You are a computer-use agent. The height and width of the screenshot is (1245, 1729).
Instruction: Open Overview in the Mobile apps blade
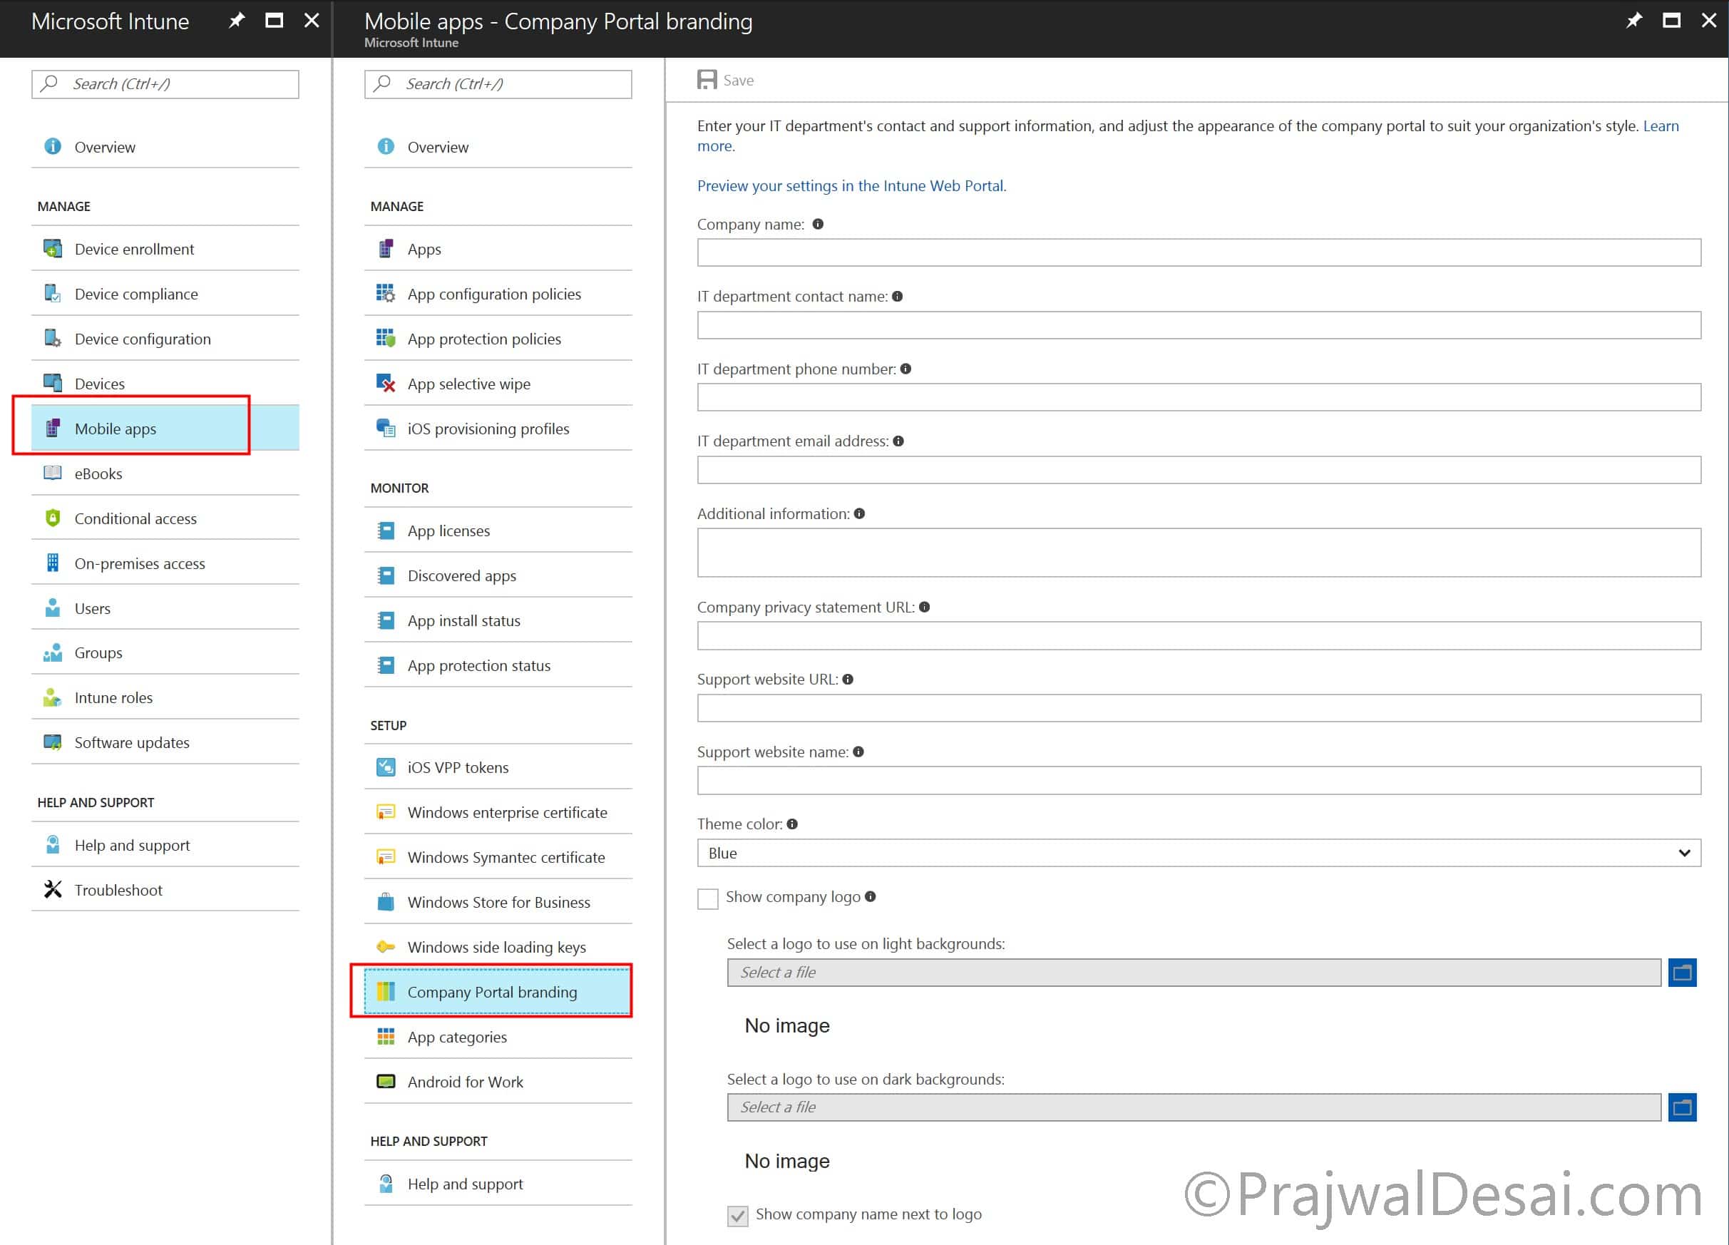(x=498, y=146)
